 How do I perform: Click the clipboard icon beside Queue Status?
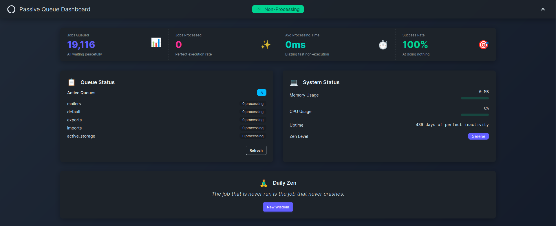[72, 82]
